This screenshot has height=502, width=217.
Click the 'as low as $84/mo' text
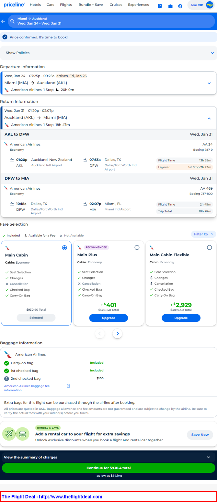(x=108, y=476)
